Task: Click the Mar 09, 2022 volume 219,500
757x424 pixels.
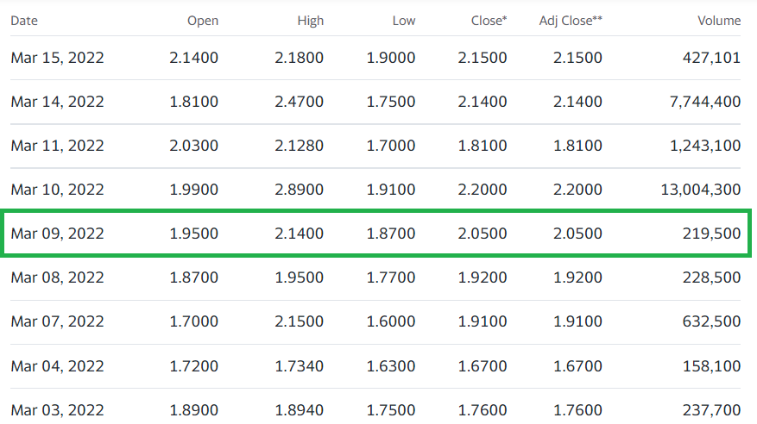Action: (711, 234)
